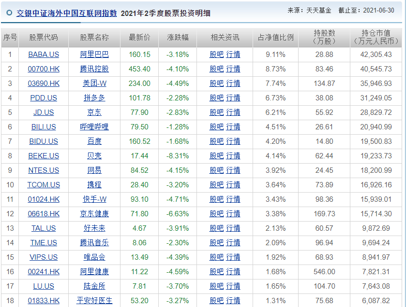Open stock name link 阿里健康

pos(94,271)
